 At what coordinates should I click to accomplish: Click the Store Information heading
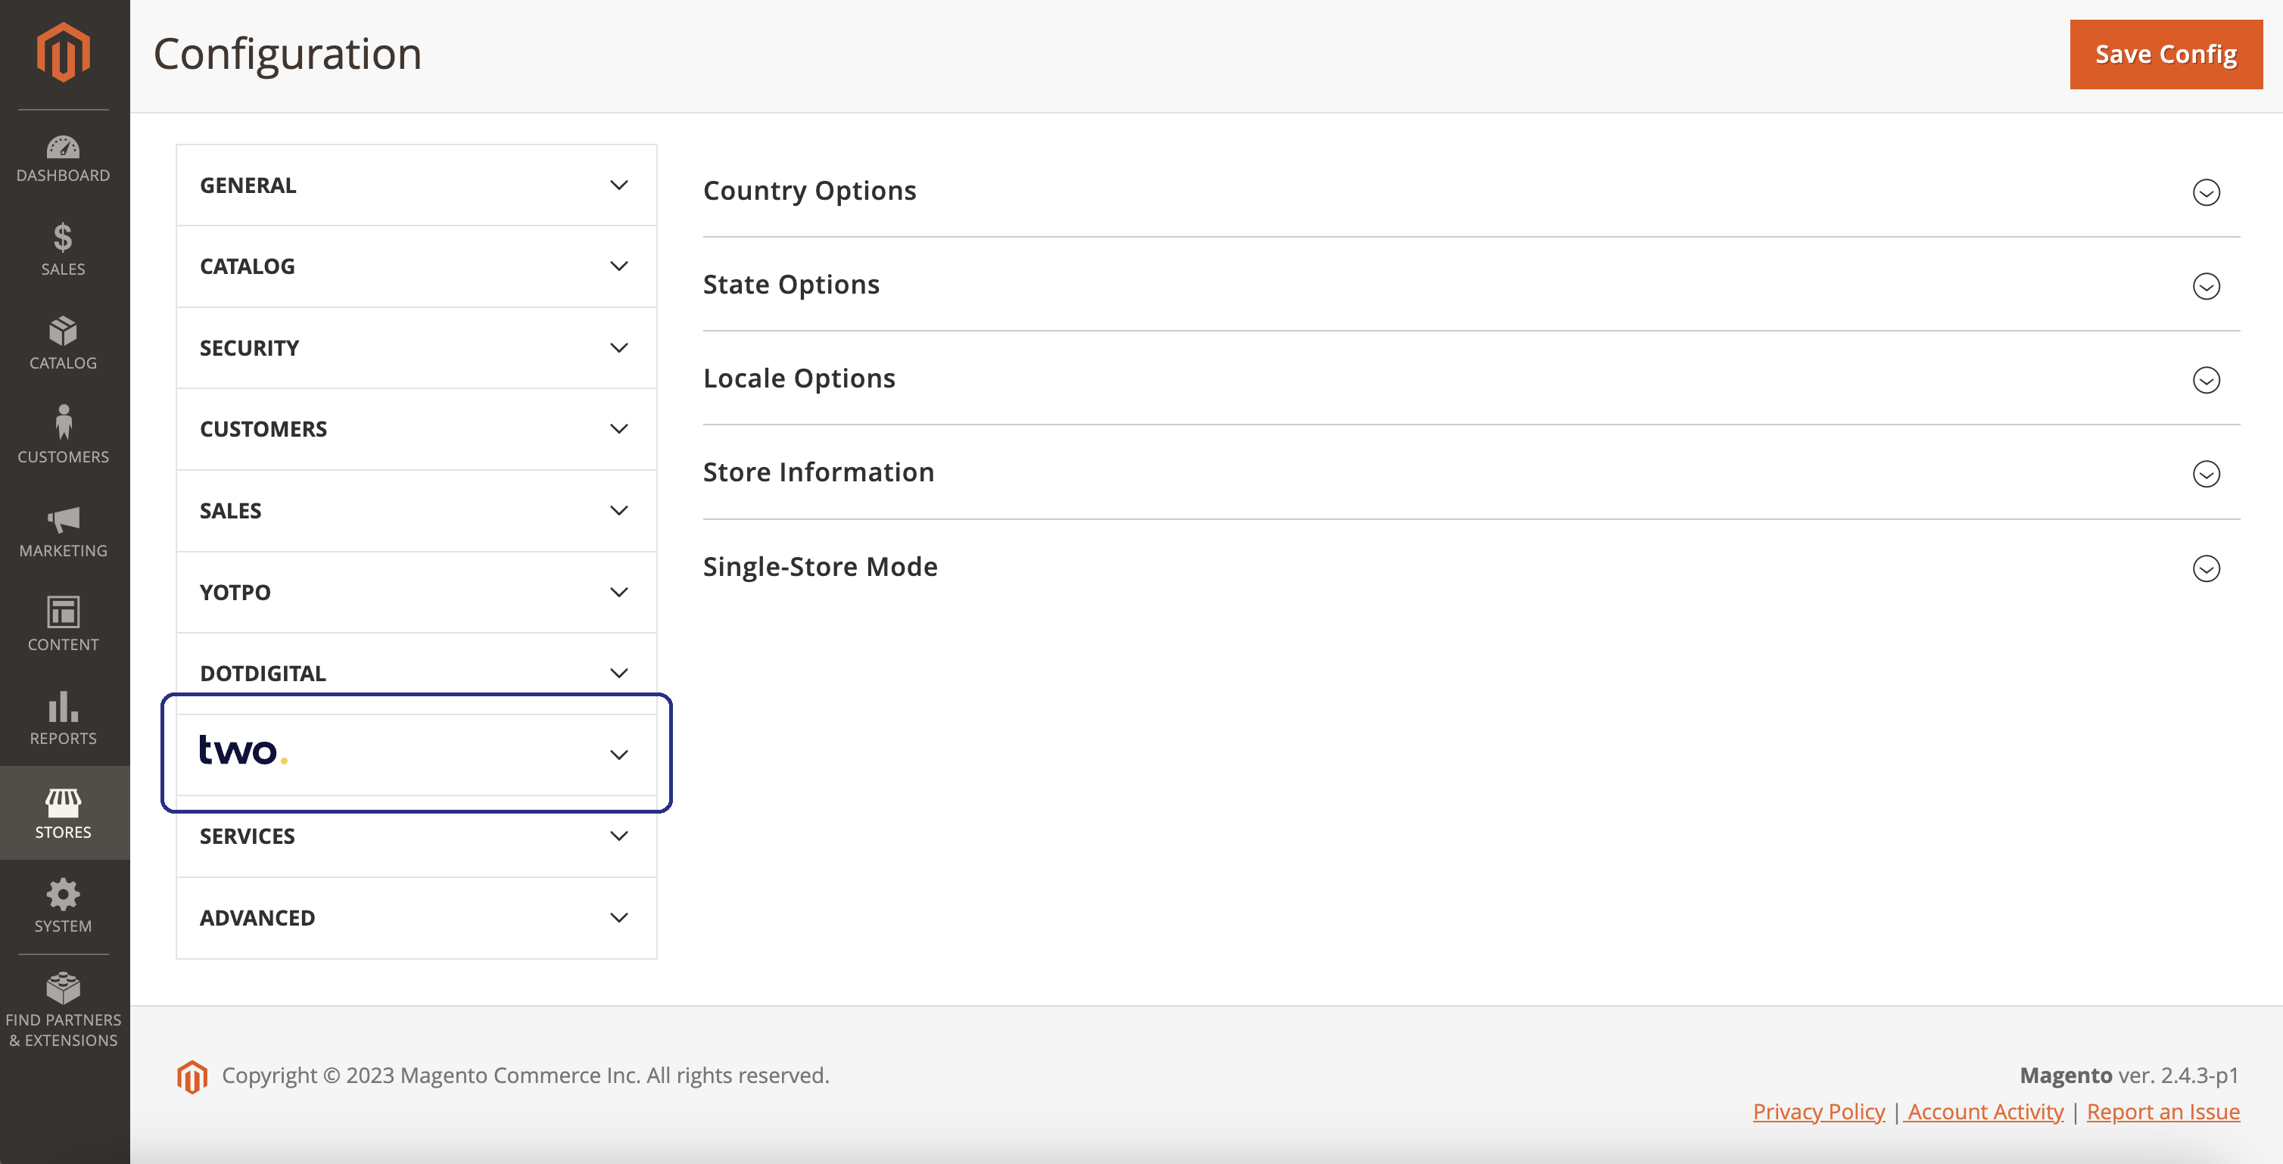(818, 472)
